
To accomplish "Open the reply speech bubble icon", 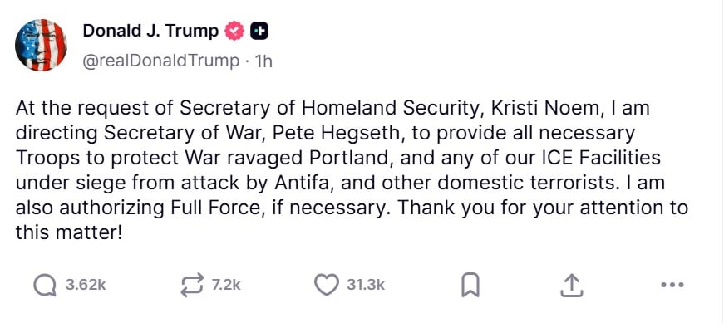I will (x=46, y=285).
